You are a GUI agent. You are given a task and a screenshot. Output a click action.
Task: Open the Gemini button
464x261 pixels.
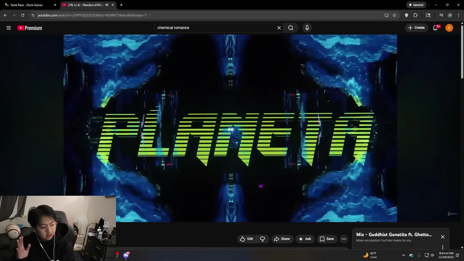coord(416,5)
